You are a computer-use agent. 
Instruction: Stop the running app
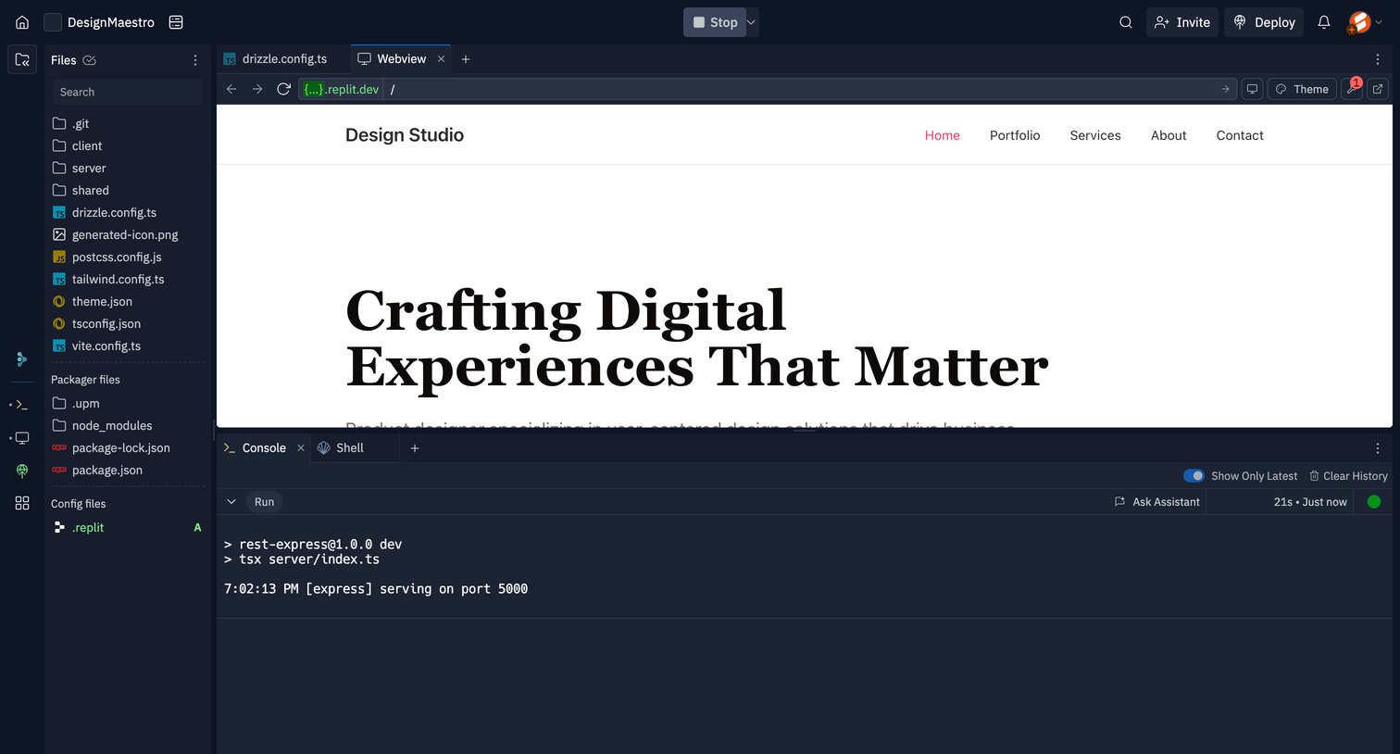[715, 22]
